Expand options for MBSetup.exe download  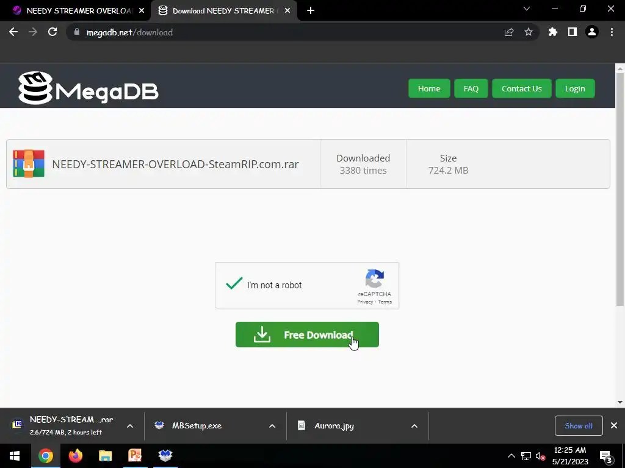click(272, 426)
